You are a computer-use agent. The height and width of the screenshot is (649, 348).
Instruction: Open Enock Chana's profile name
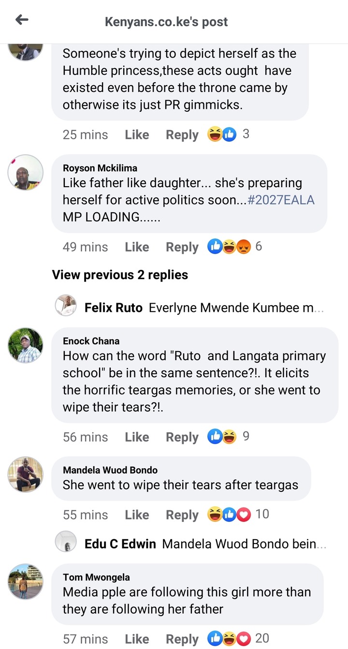[x=91, y=341]
